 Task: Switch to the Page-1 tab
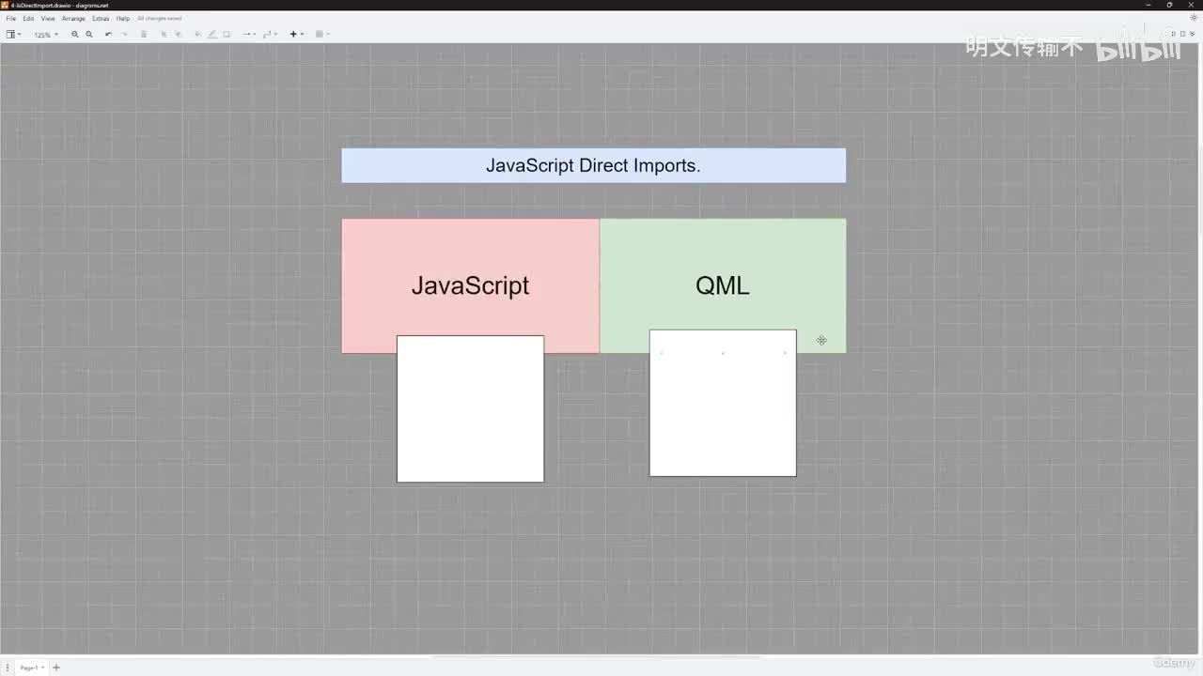coord(31,668)
